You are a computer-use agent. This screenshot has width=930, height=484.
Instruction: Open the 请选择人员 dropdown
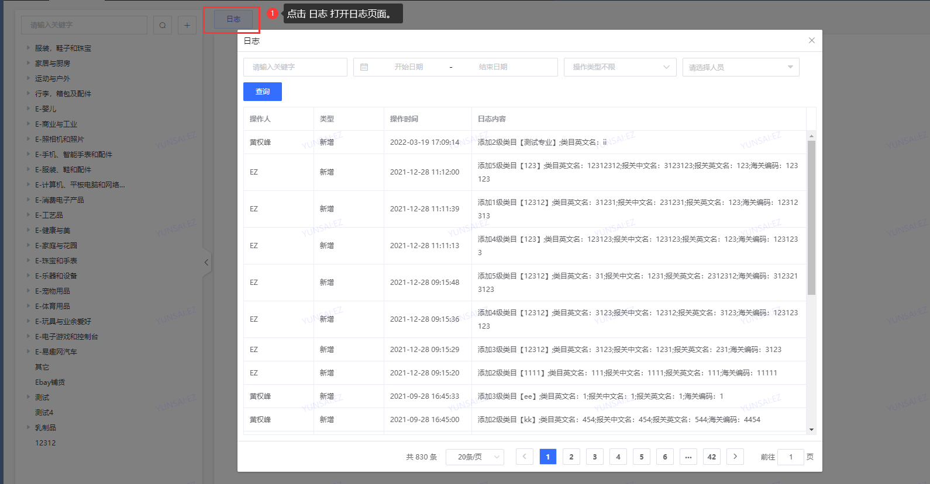point(740,67)
